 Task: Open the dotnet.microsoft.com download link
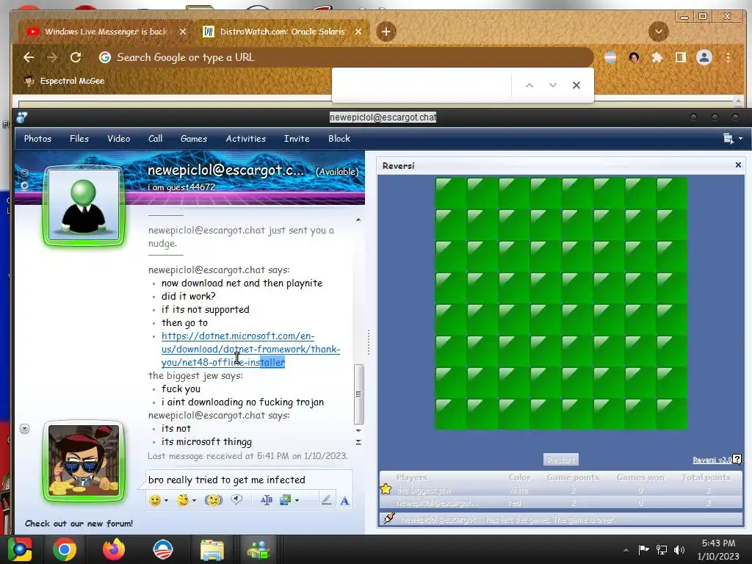click(251, 349)
